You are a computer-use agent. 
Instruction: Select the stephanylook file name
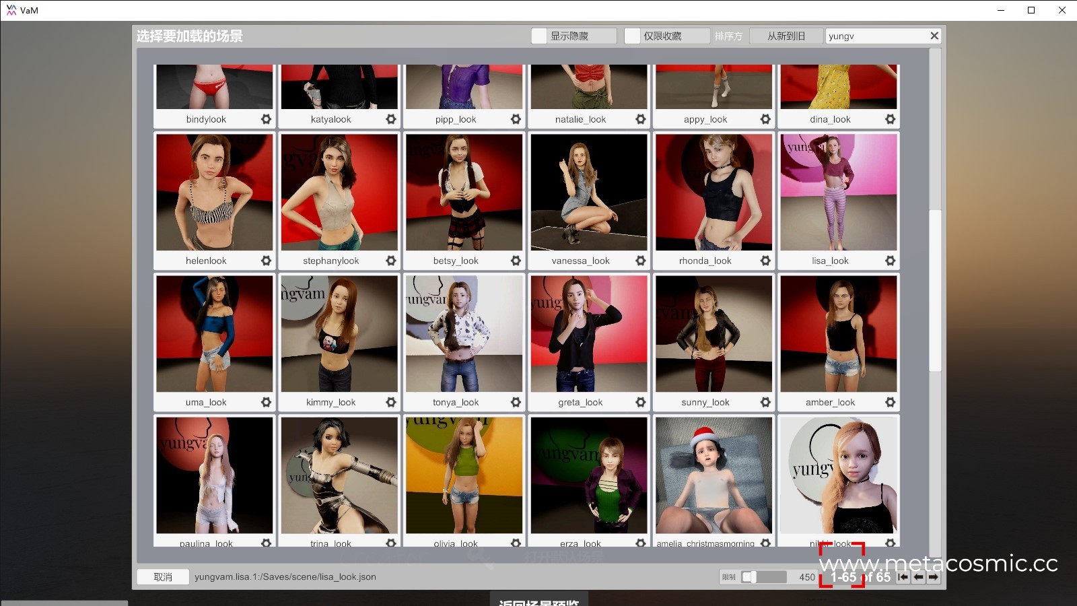(x=331, y=261)
